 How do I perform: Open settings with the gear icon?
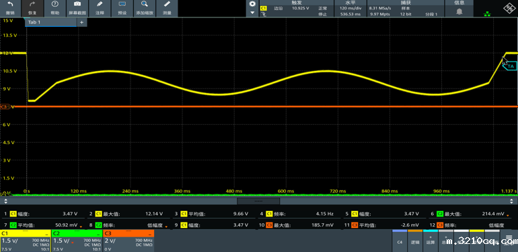click(x=253, y=4)
